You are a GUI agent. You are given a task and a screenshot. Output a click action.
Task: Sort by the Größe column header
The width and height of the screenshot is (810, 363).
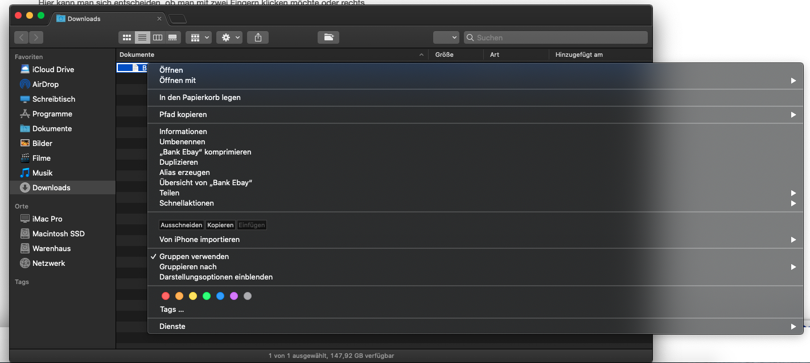457,55
